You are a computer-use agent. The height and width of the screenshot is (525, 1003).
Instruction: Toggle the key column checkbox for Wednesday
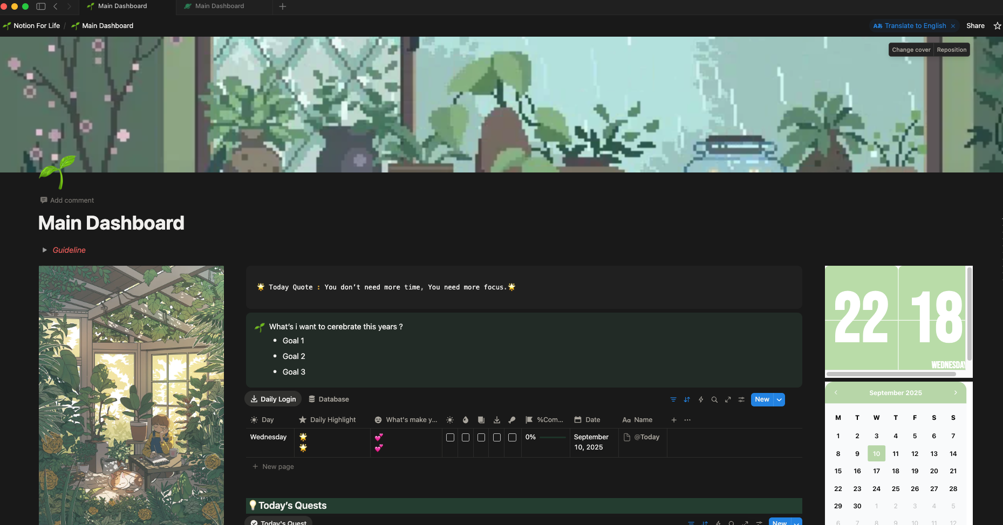(x=512, y=438)
